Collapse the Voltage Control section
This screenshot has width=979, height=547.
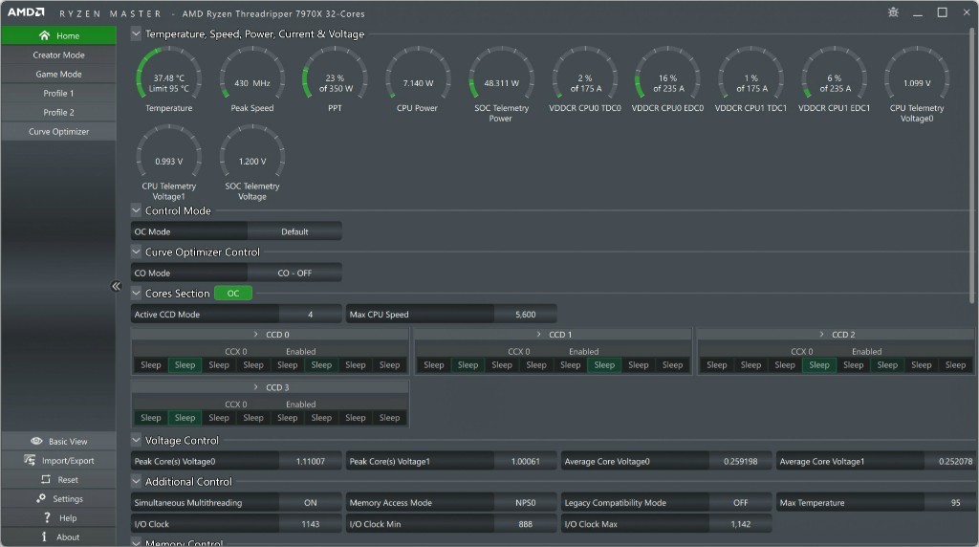click(136, 441)
